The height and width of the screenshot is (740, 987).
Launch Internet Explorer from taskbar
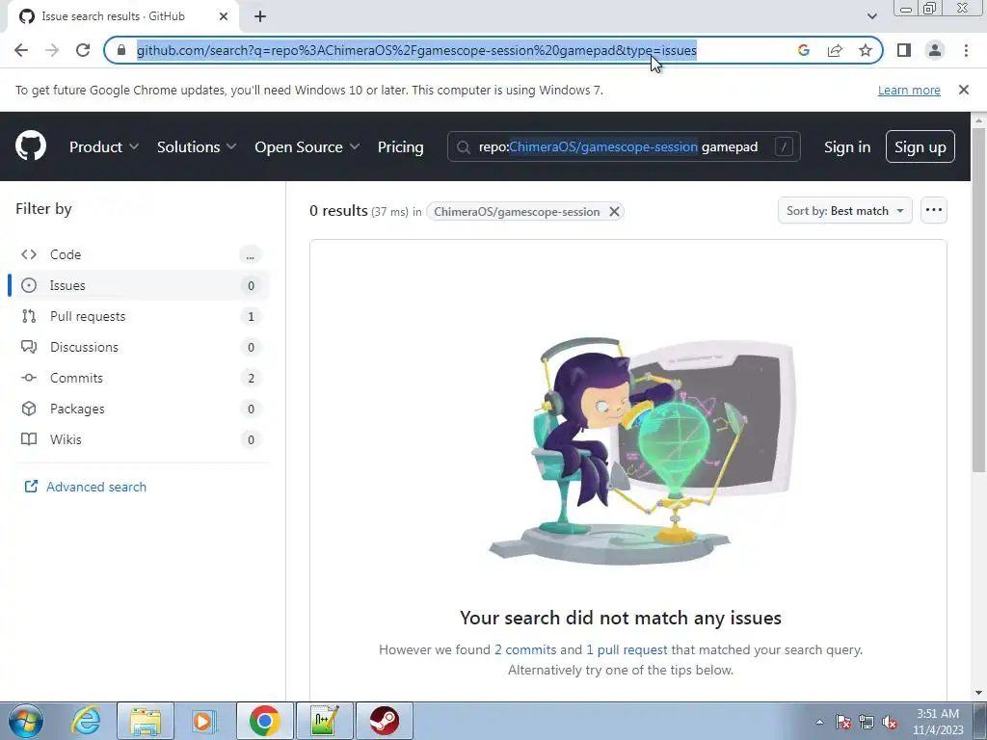tap(86, 721)
